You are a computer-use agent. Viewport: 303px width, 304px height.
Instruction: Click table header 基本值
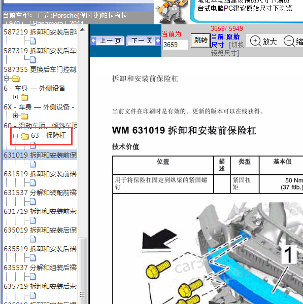[282, 162]
